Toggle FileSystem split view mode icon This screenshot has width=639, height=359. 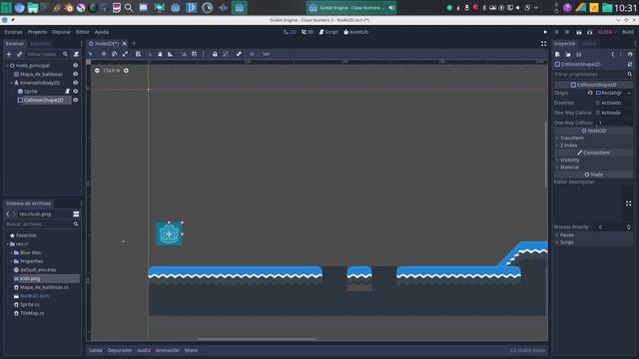76,214
